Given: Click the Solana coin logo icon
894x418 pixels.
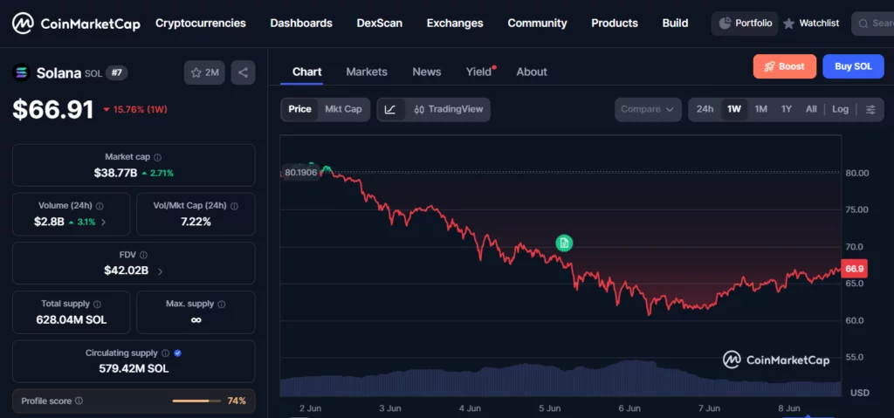Looking at the screenshot, I should pos(21,72).
